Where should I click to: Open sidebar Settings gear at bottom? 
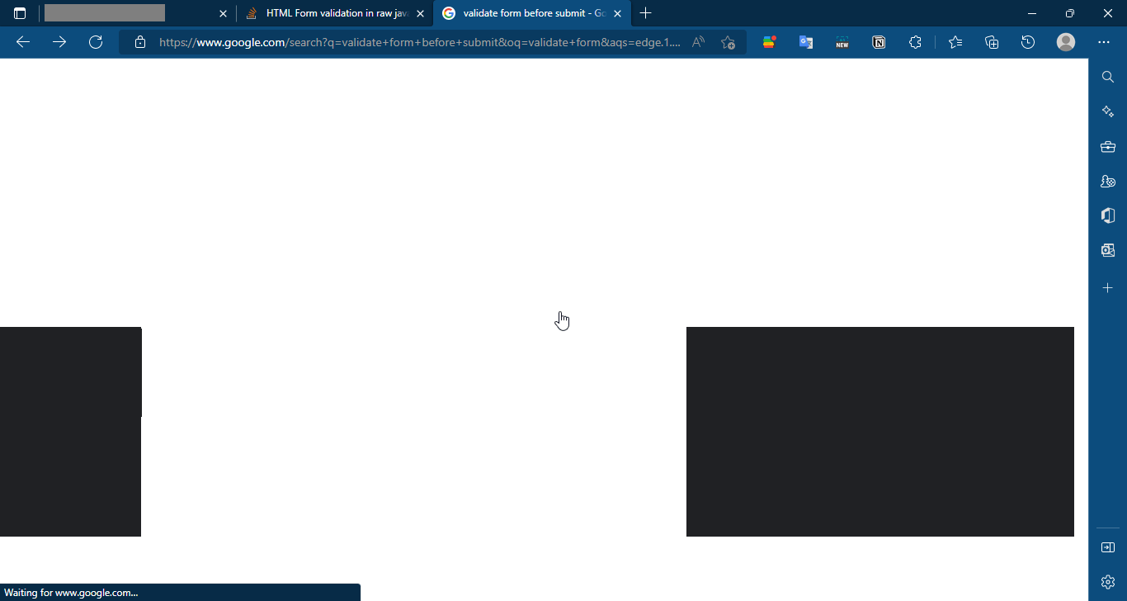pyautogui.click(x=1107, y=580)
